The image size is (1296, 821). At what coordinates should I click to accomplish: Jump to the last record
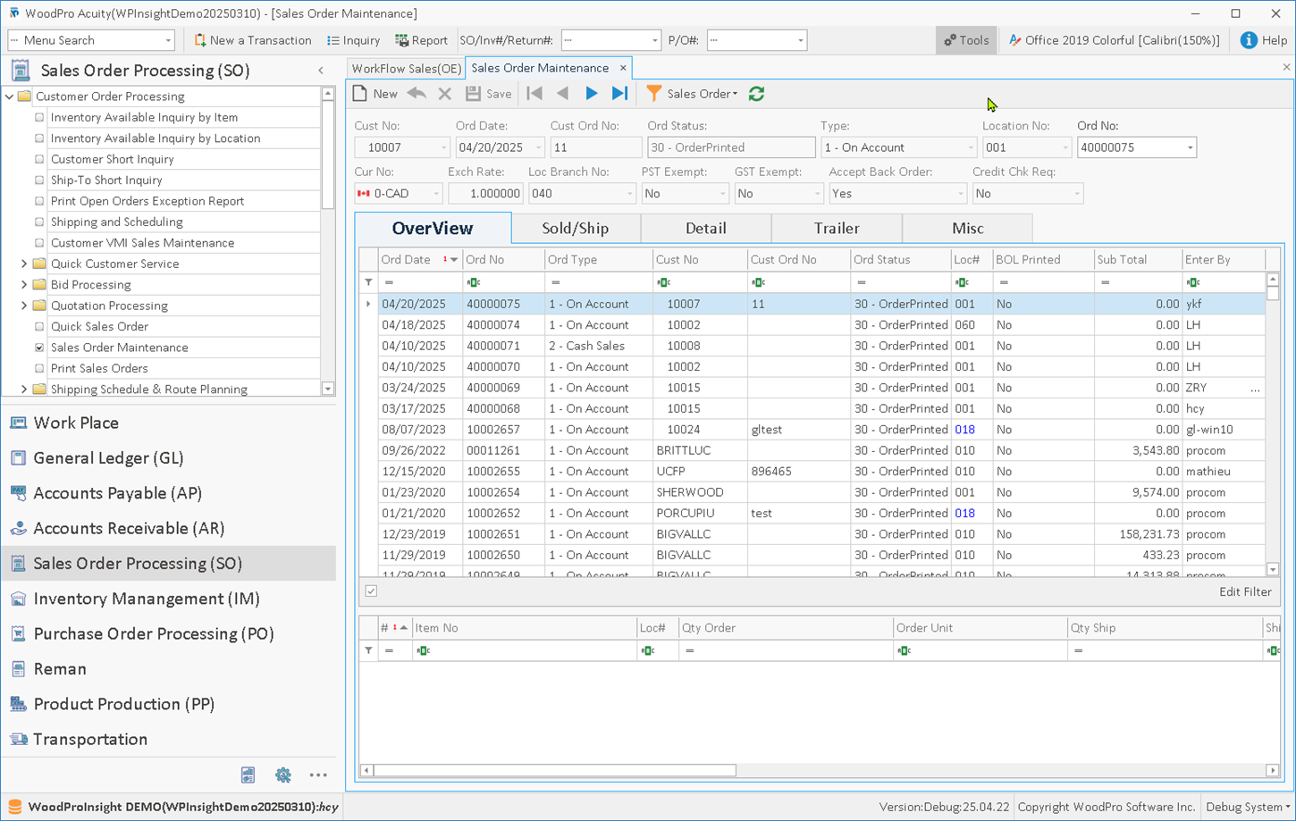pos(619,94)
